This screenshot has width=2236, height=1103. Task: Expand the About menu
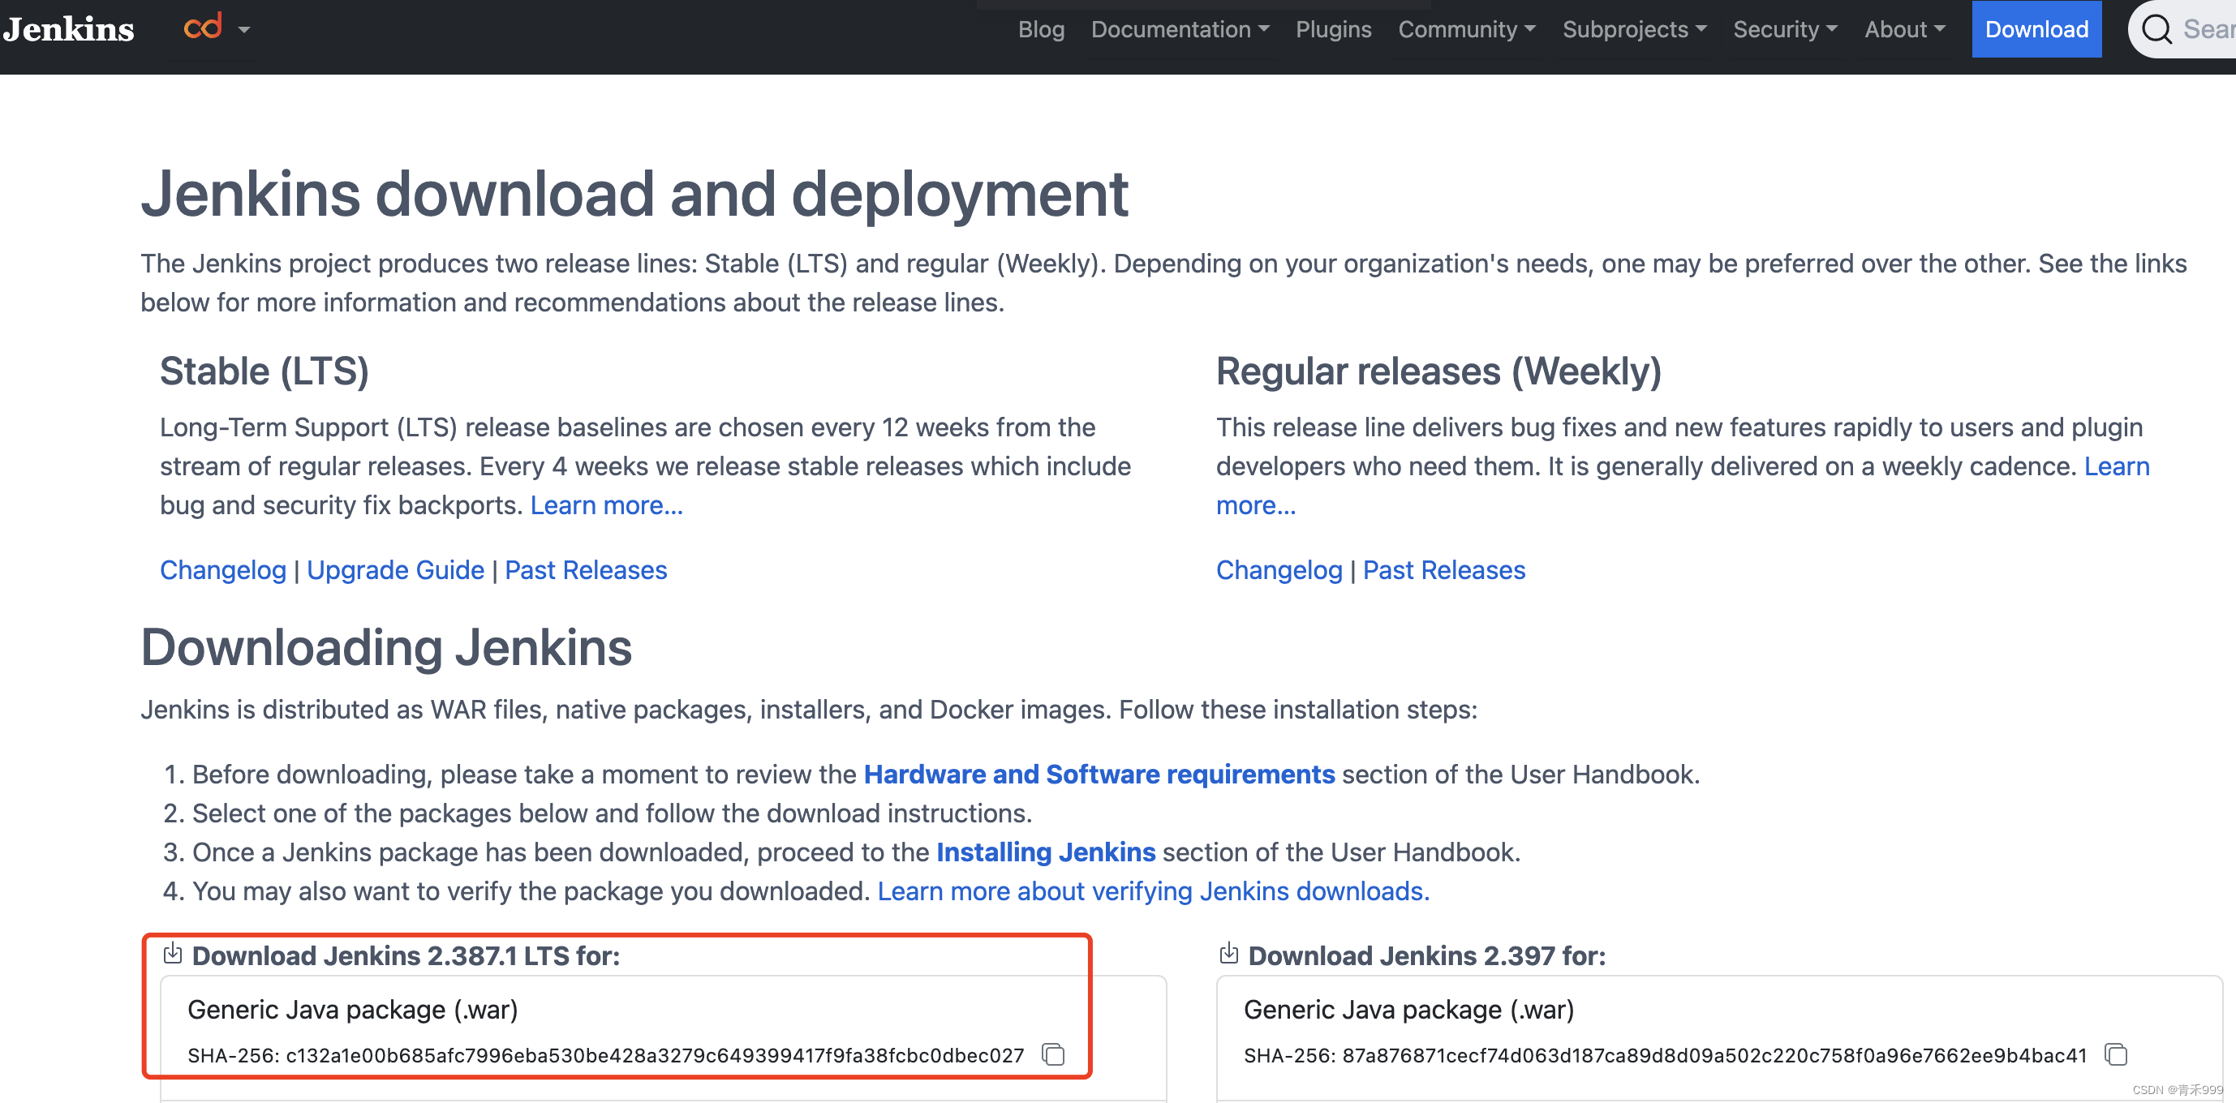click(1904, 29)
